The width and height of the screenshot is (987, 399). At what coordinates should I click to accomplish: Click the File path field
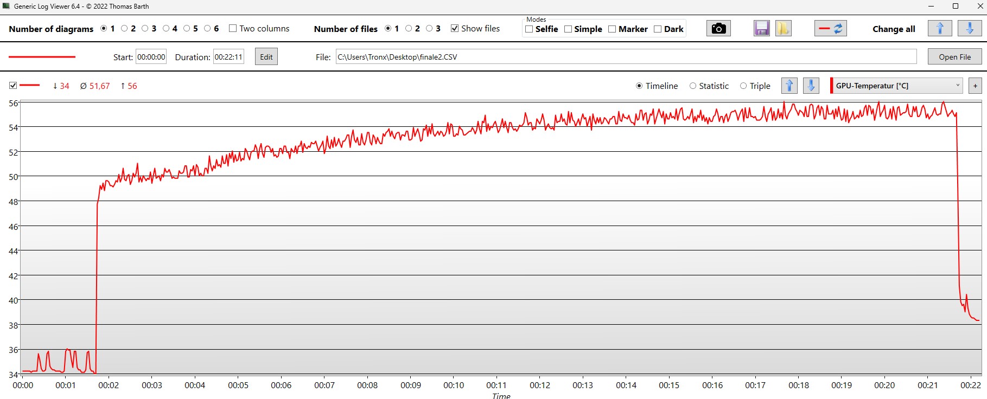pyautogui.click(x=626, y=57)
